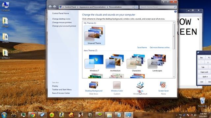This screenshot has width=211, height=118.
Task: Expand the Control Panel breadcrumb arrow
Action: [x=78, y=7]
